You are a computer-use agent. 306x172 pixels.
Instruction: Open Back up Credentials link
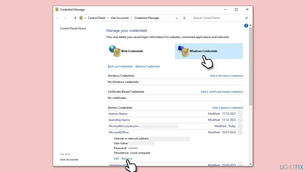coord(120,66)
